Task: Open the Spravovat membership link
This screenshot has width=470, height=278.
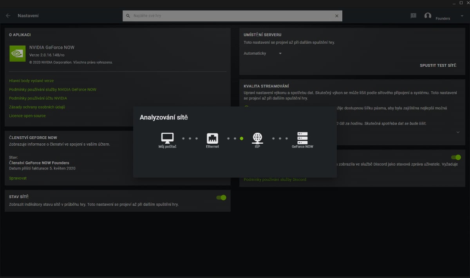Action: [x=18, y=178]
